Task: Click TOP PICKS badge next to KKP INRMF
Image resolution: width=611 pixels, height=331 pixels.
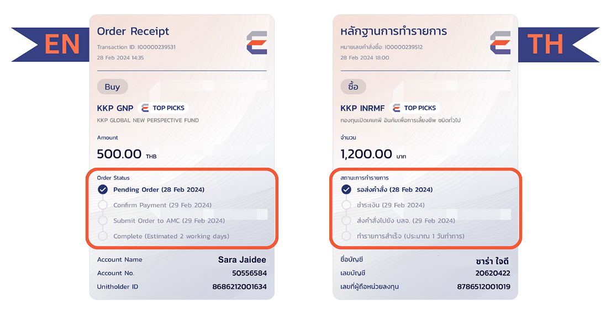Action: (414, 108)
